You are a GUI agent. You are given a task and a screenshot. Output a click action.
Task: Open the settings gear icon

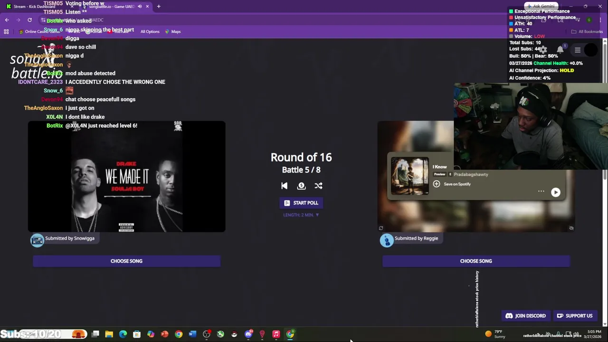click(x=543, y=50)
